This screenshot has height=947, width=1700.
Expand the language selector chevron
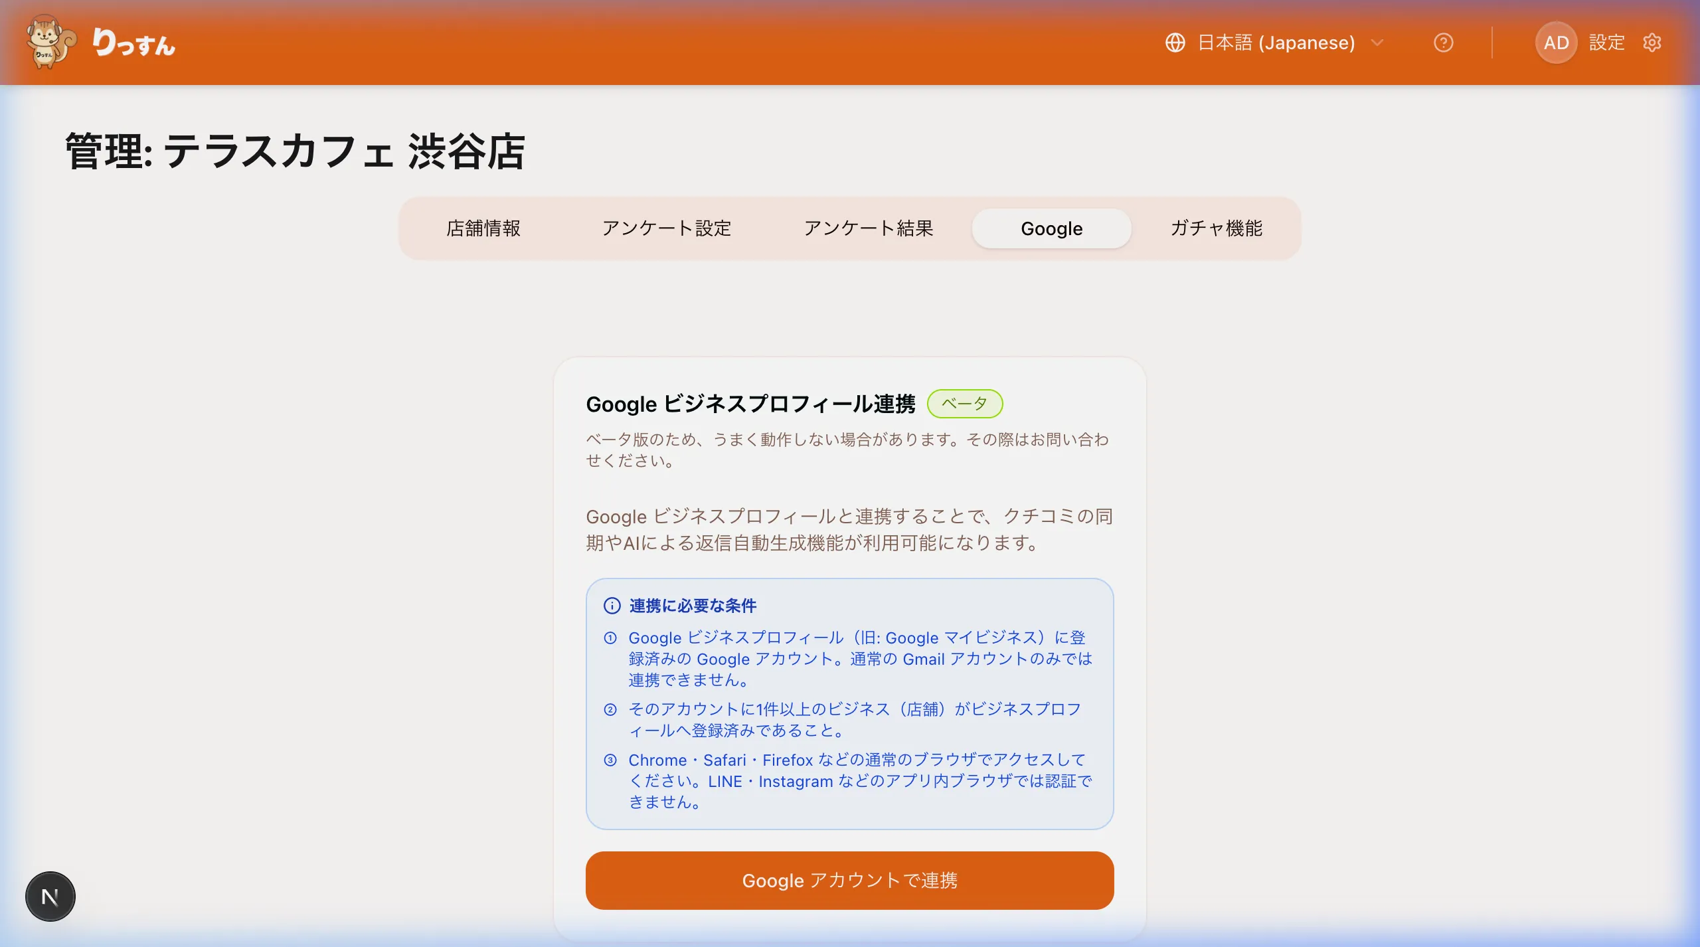1377,43
